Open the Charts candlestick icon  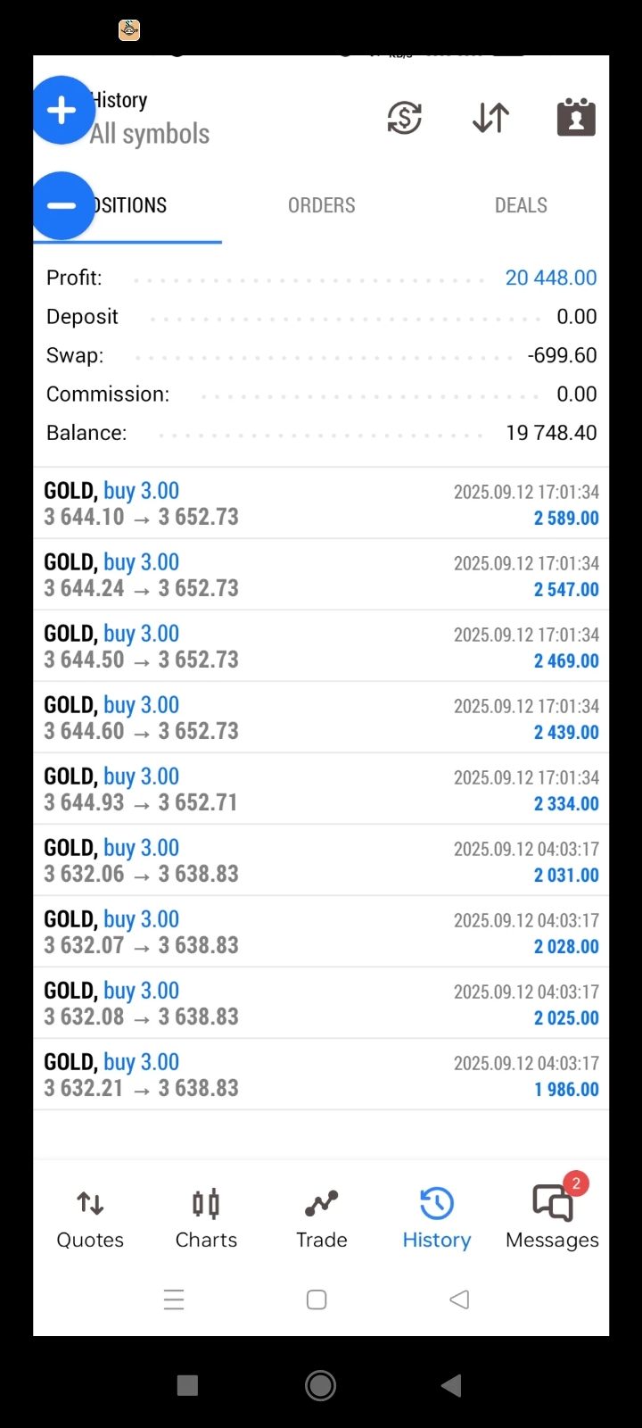(x=206, y=1219)
